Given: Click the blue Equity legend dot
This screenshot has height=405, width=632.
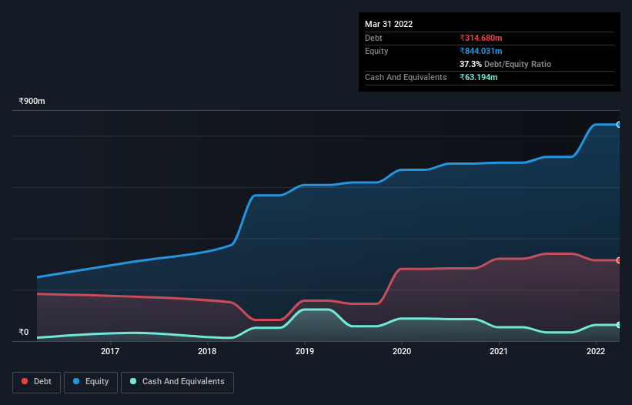Looking at the screenshot, I should pos(76,381).
